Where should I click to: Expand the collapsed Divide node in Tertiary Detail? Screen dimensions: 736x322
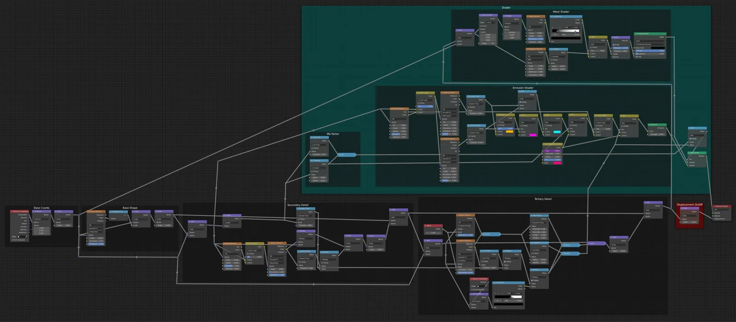click(x=484, y=234)
